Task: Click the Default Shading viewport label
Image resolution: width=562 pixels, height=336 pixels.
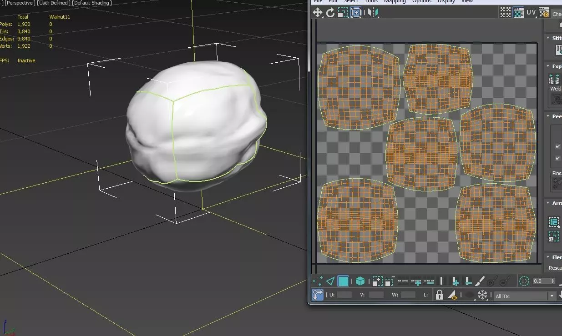Action: tap(92, 3)
